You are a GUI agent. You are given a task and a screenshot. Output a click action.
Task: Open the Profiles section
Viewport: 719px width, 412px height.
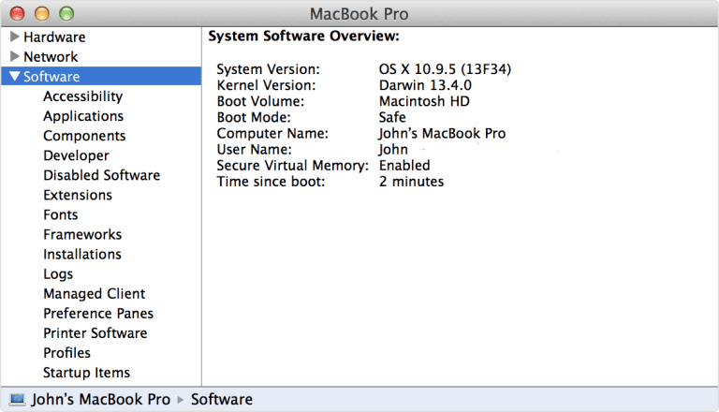coord(67,353)
